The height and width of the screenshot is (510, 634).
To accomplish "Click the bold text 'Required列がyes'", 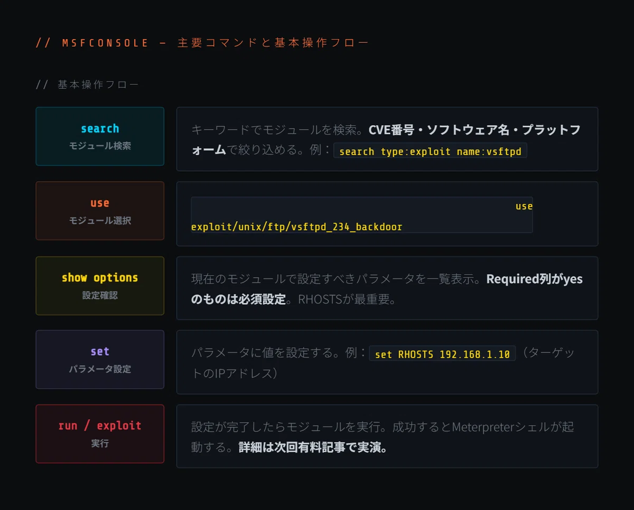I will [534, 279].
